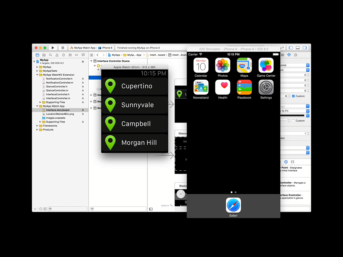Collapse Interface Controller Scene in outline
The height and width of the screenshot is (257, 343).
tap(91, 61)
